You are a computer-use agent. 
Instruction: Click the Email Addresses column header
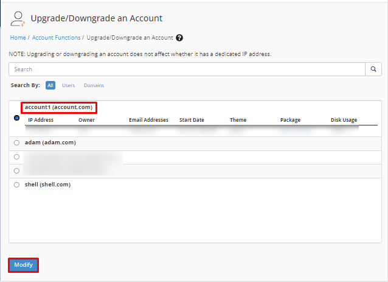point(148,120)
